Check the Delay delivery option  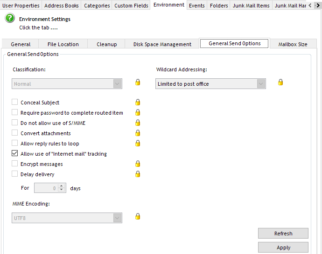(15, 174)
